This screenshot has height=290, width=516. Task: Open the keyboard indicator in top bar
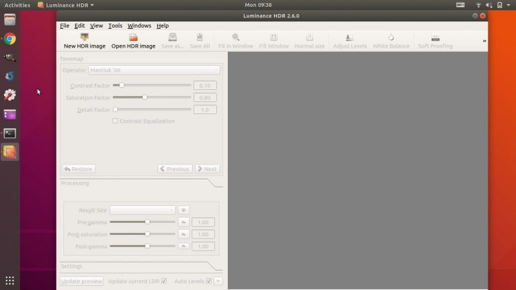coord(460,5)
